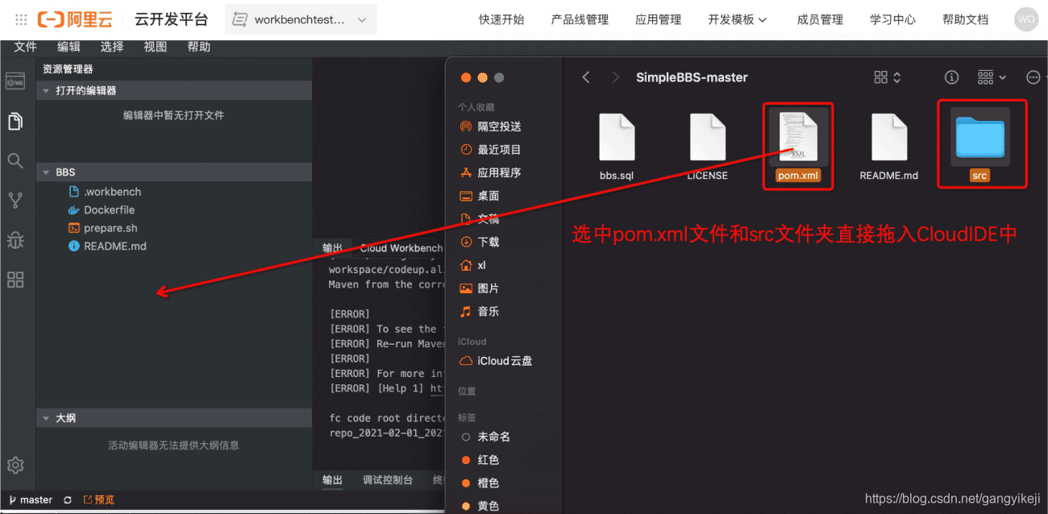Click the 预览 button in the status bar
The height and width of the screenshot is (514, 1048).
coord(98,499)
